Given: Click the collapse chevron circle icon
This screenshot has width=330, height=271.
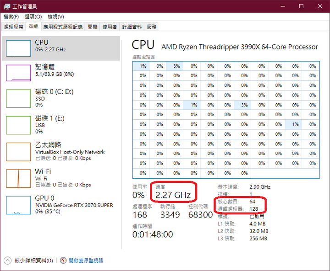Looking at the screenshot, I should point(8,260).
